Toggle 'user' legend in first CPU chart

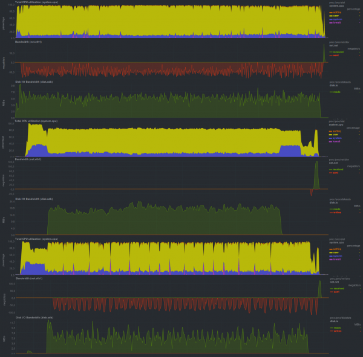point(335,16)
